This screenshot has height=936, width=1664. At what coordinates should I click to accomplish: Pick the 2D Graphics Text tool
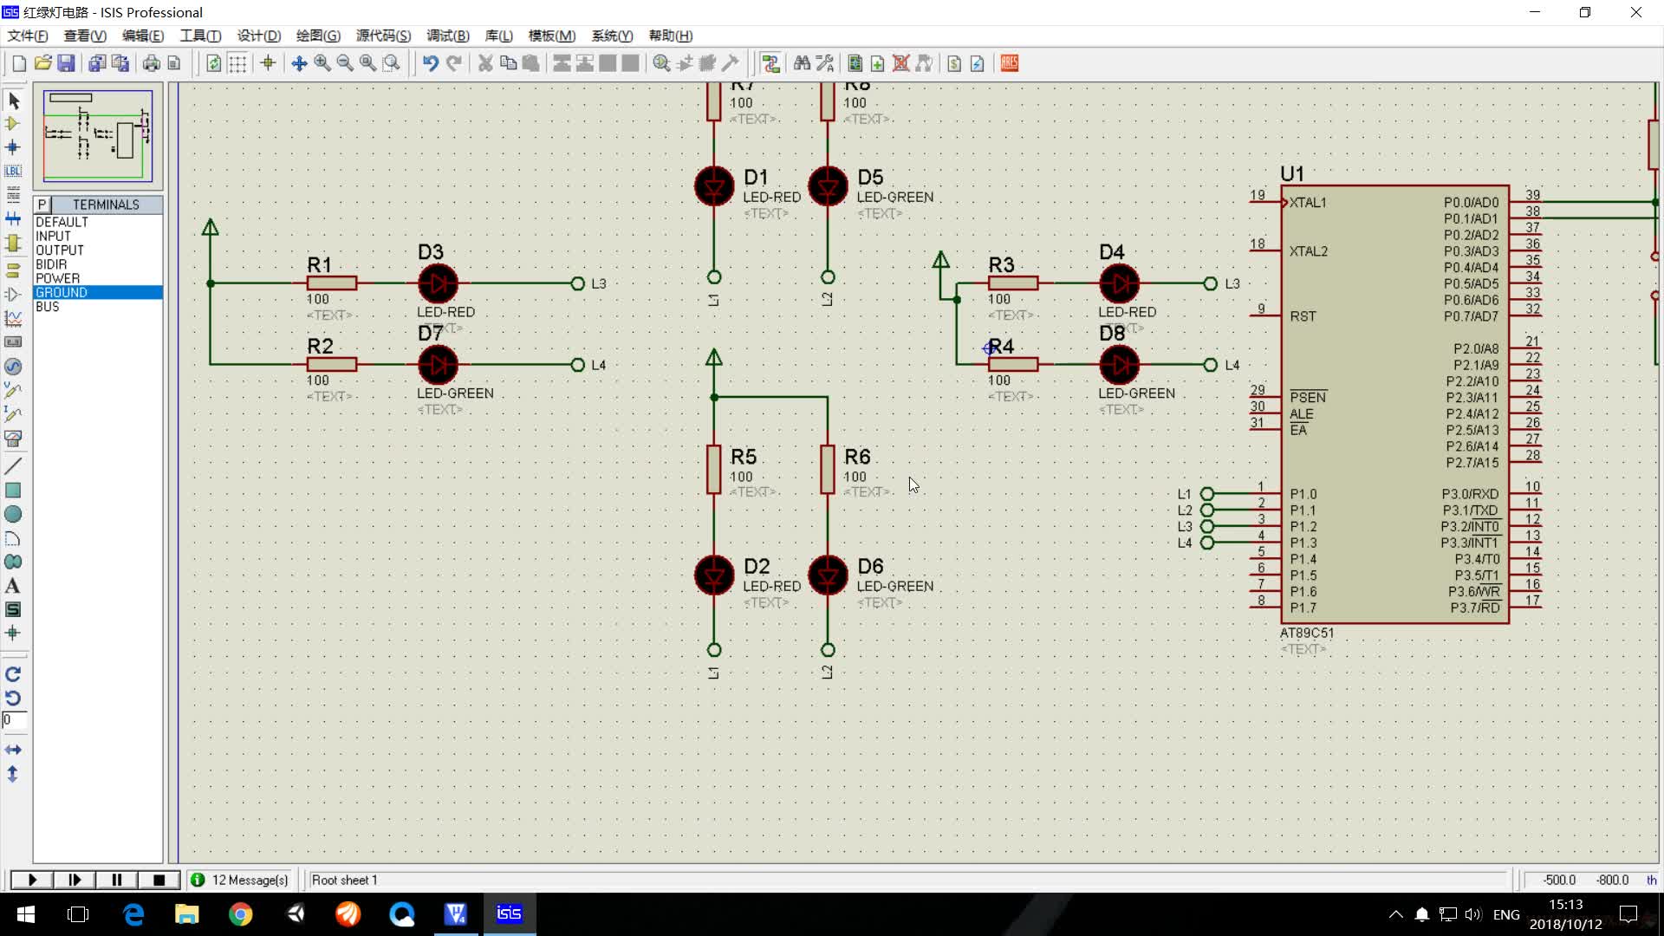coord(13,586)
